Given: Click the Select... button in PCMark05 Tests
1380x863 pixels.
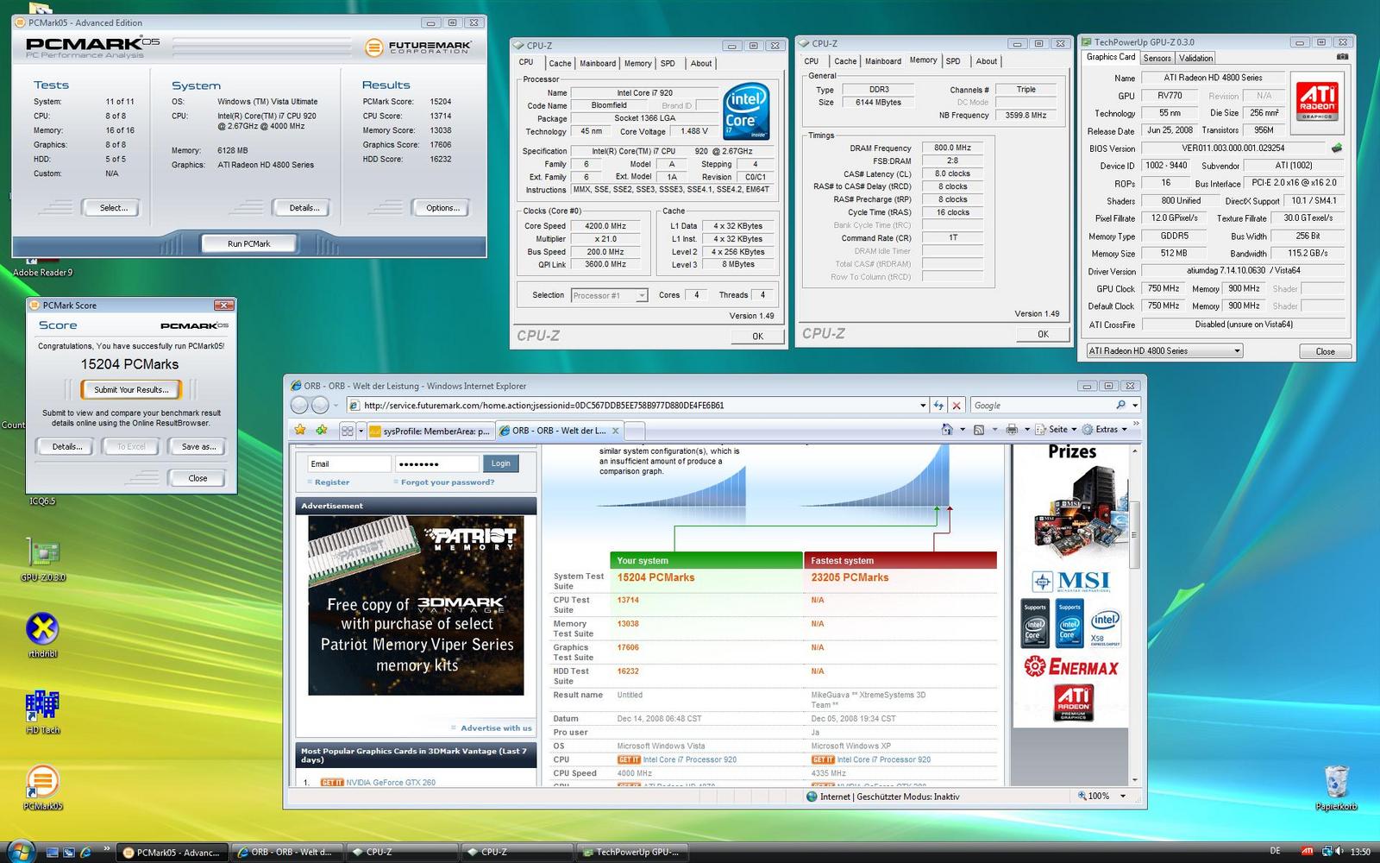Looking at the screenshot, I should pyautogui.click(x=113, y=208).
